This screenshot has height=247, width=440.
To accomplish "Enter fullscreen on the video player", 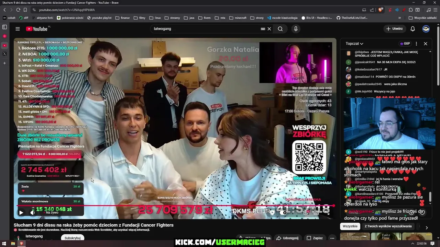I will coord(327,212).
